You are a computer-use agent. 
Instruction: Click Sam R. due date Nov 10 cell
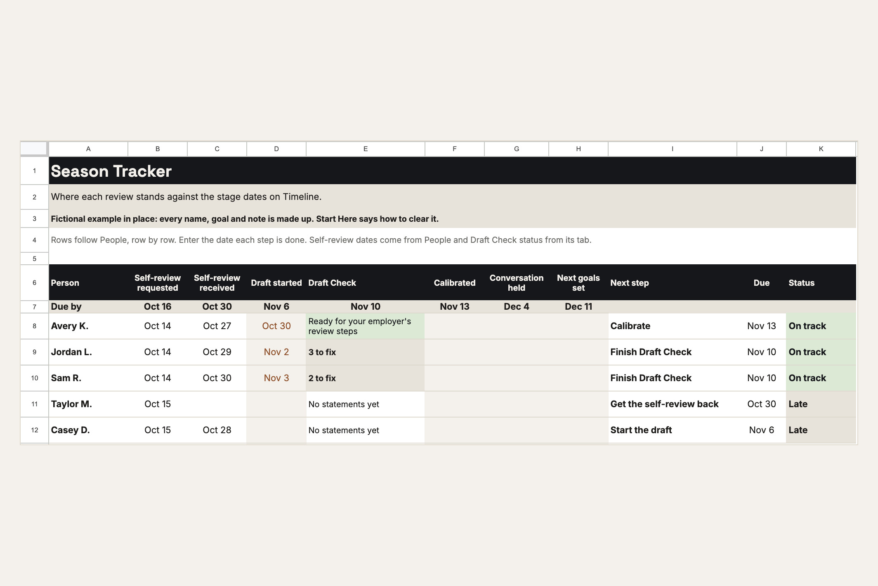[x=762, y=378]
